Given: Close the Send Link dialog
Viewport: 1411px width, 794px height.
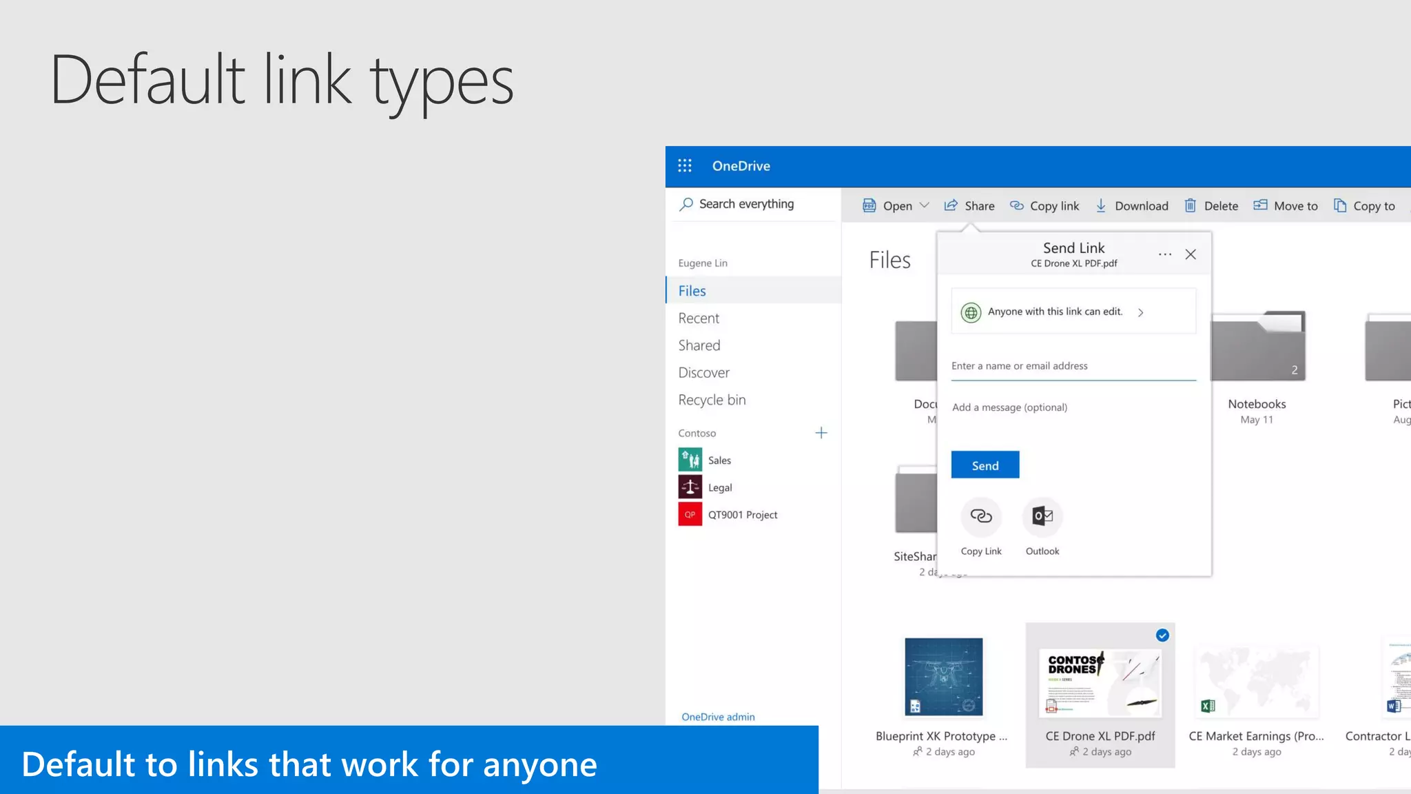Looking at the screenshot, I should pyautogui.click(x=1191, y=254).
